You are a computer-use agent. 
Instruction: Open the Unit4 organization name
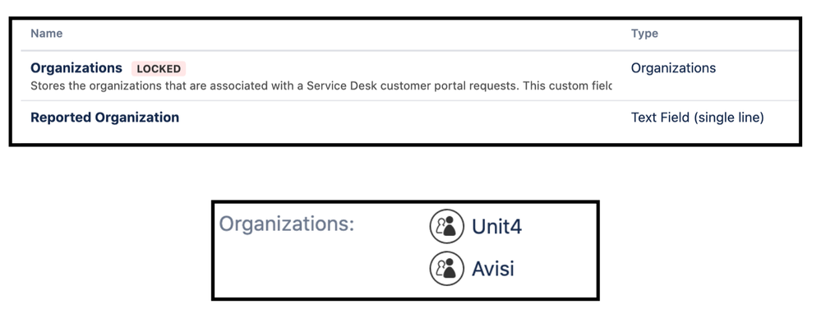(496, 227)
